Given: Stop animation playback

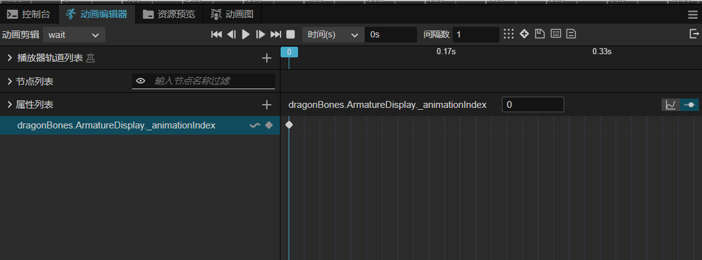Looking at the screenshot, I should point(291,34).
